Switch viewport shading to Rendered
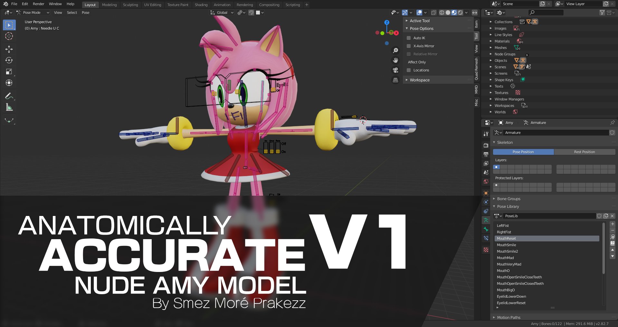This screenshot has height=327, width=618. click(460, 13)
